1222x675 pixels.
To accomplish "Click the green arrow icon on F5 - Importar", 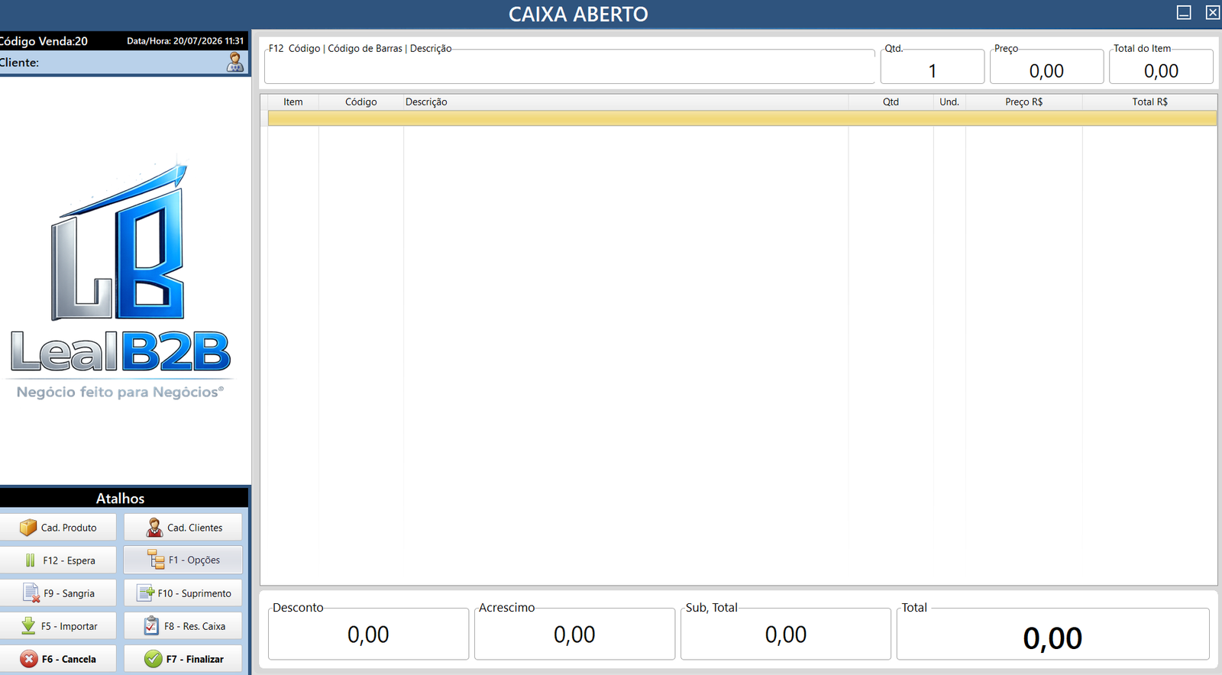I will click(28, 626).
